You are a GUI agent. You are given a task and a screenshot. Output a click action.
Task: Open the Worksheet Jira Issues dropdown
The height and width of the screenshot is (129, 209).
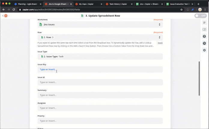100,24
